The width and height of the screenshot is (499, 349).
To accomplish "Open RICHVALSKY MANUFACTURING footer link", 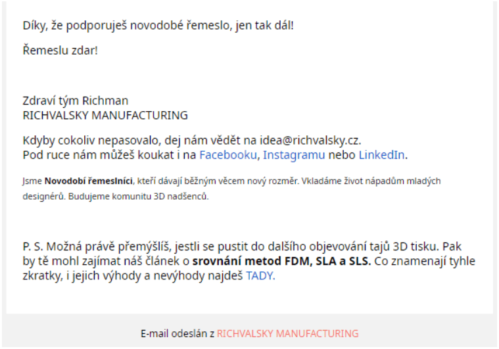I will pyautogui.click(x=288, y=333).
